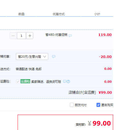120x130 pixels.
Task: Click the quantity input field showing 1
Action: pyautogui.click(x=21, y=36)
